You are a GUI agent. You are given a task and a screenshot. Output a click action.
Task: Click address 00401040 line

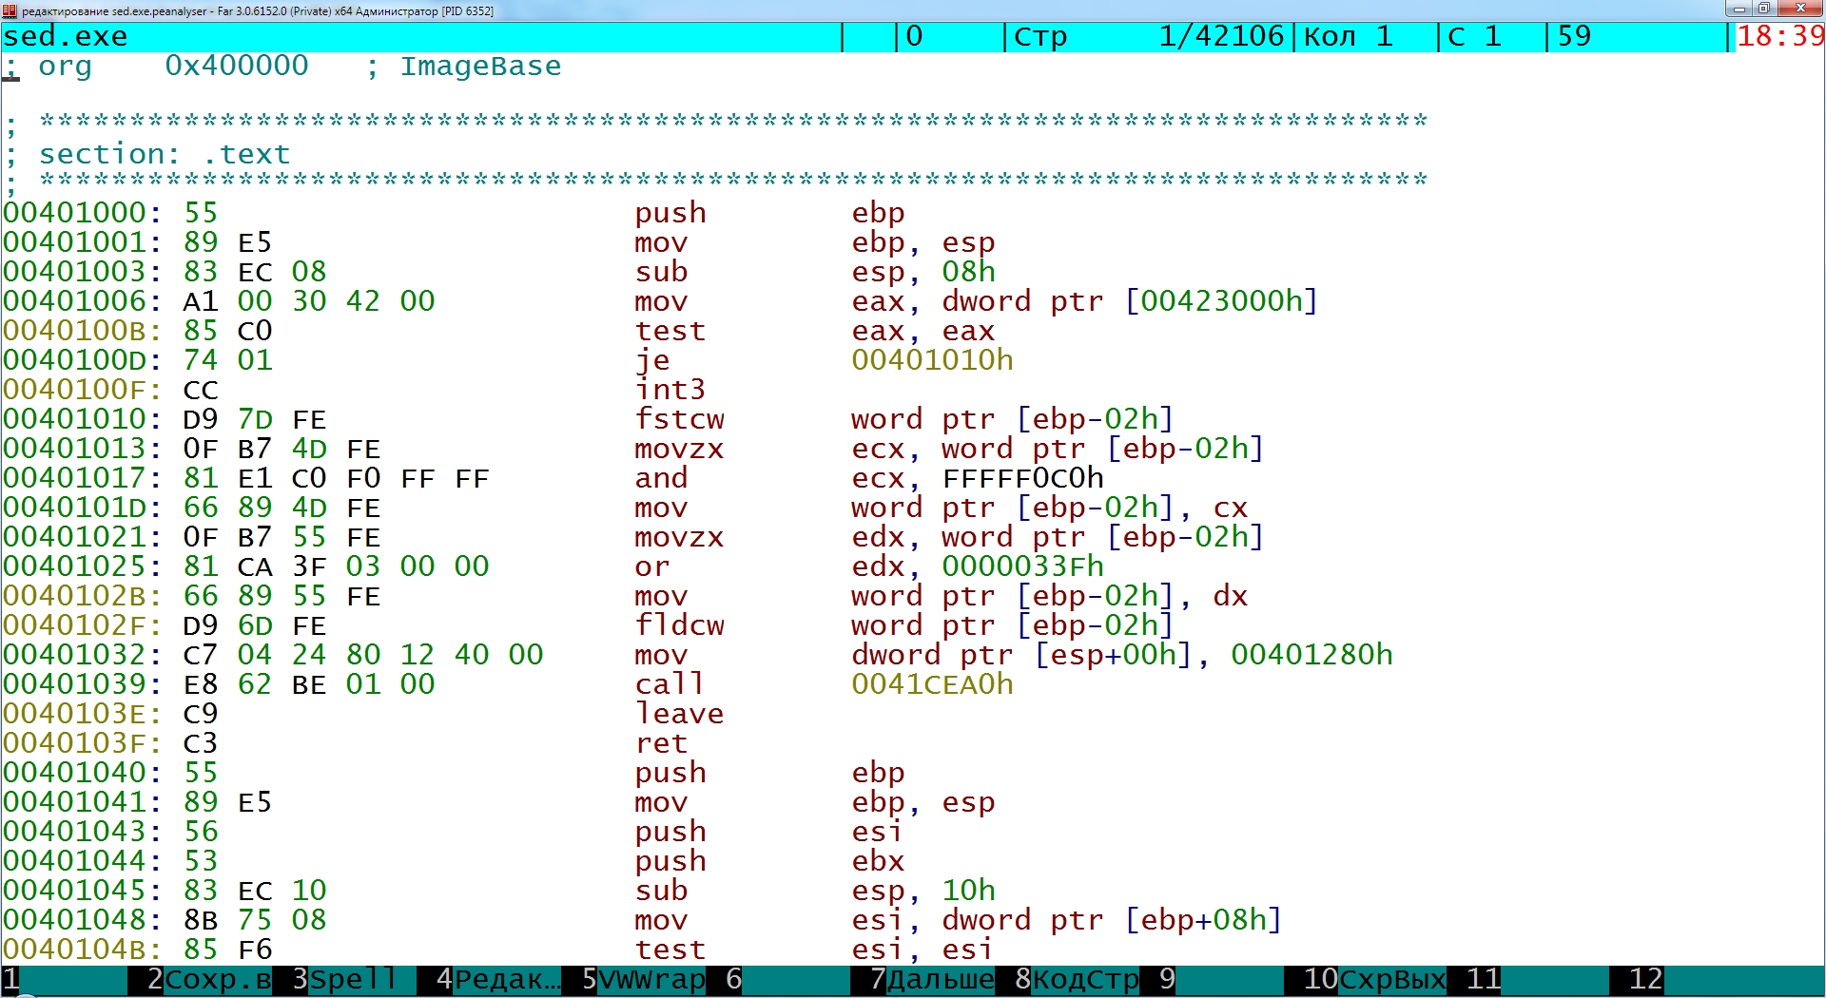(x=455, y=773)
